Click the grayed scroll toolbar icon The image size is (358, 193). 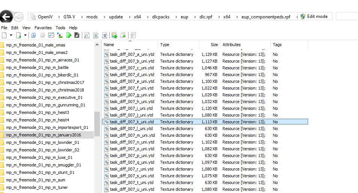click(x=133, y=35)
